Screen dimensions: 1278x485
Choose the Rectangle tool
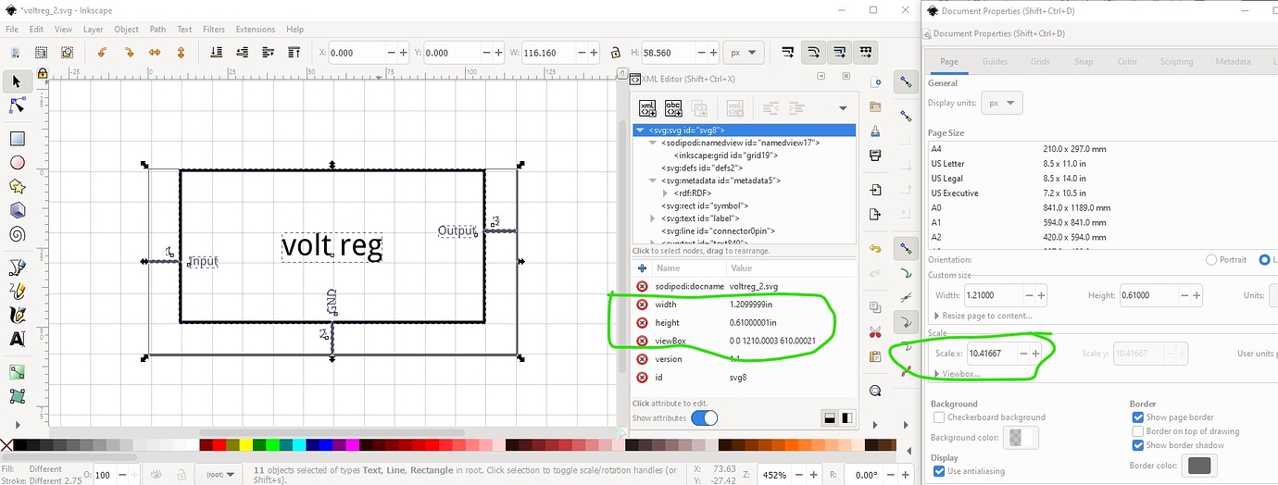17,139
